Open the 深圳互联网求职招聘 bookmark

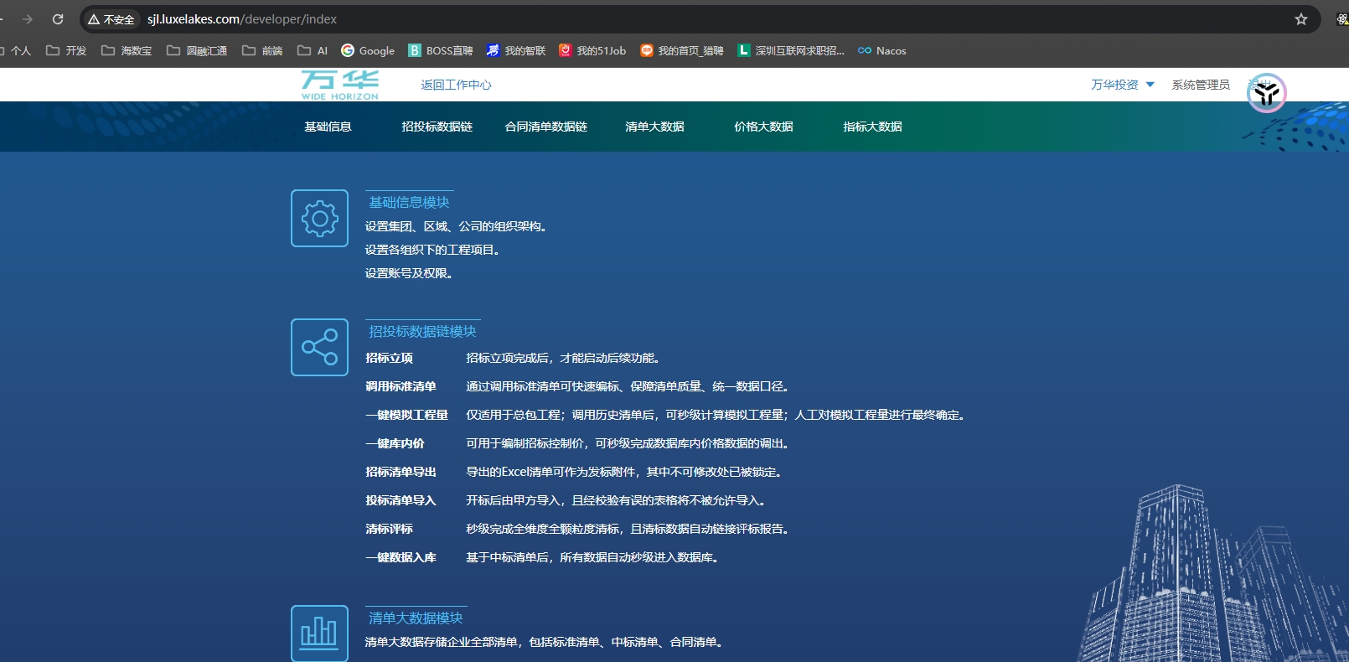coord(791,51)
